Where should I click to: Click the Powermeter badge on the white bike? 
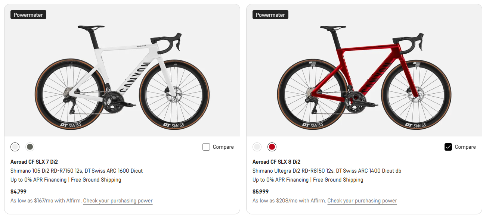tap(28, 15)
